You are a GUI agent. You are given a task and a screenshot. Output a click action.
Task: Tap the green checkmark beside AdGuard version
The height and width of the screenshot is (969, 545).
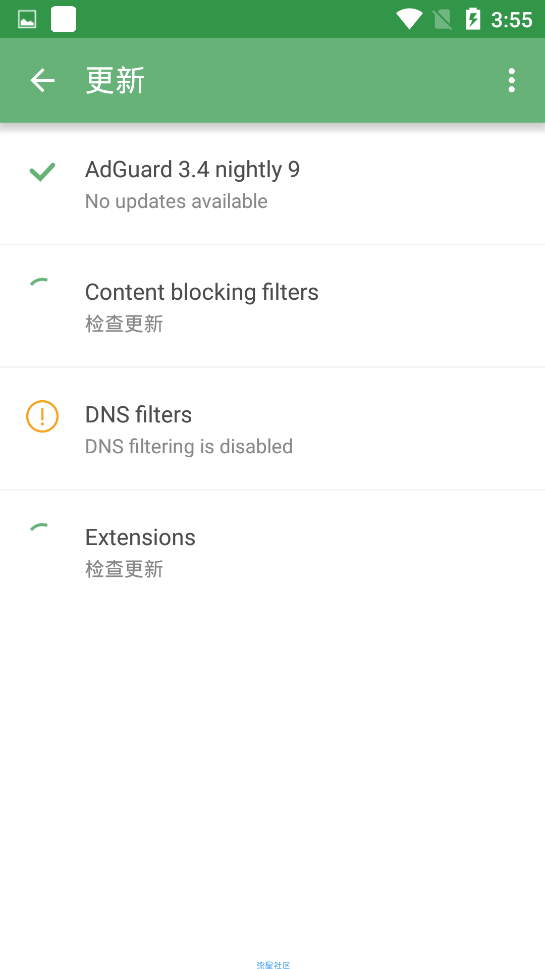point(42,172)
